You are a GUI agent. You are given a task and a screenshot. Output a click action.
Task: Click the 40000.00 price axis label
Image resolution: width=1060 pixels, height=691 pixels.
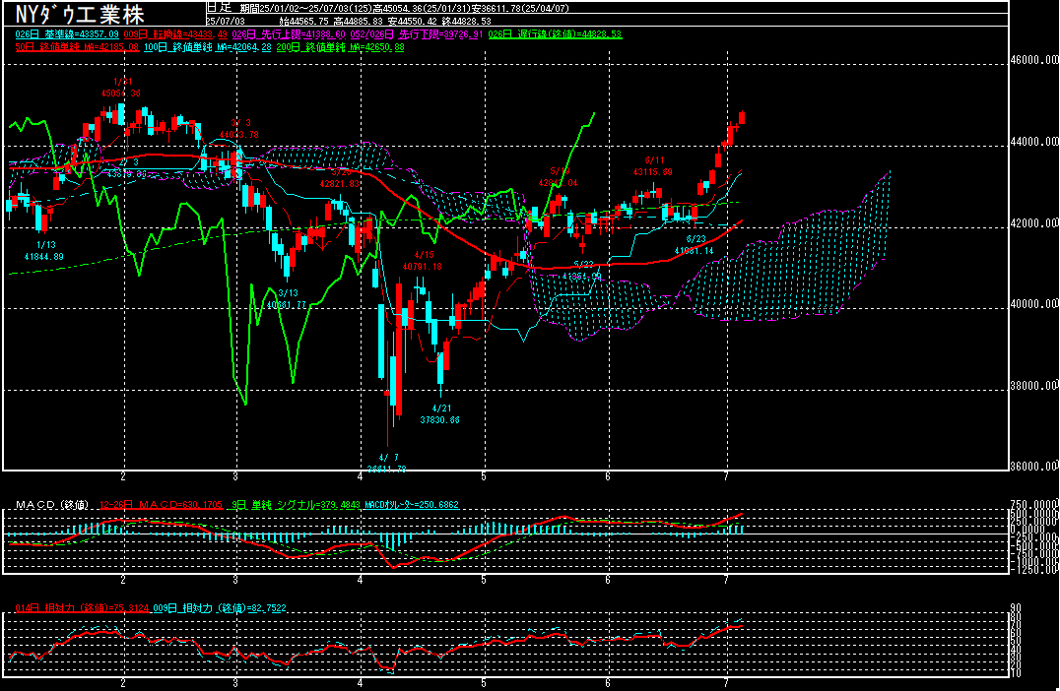click(1033, 304)
